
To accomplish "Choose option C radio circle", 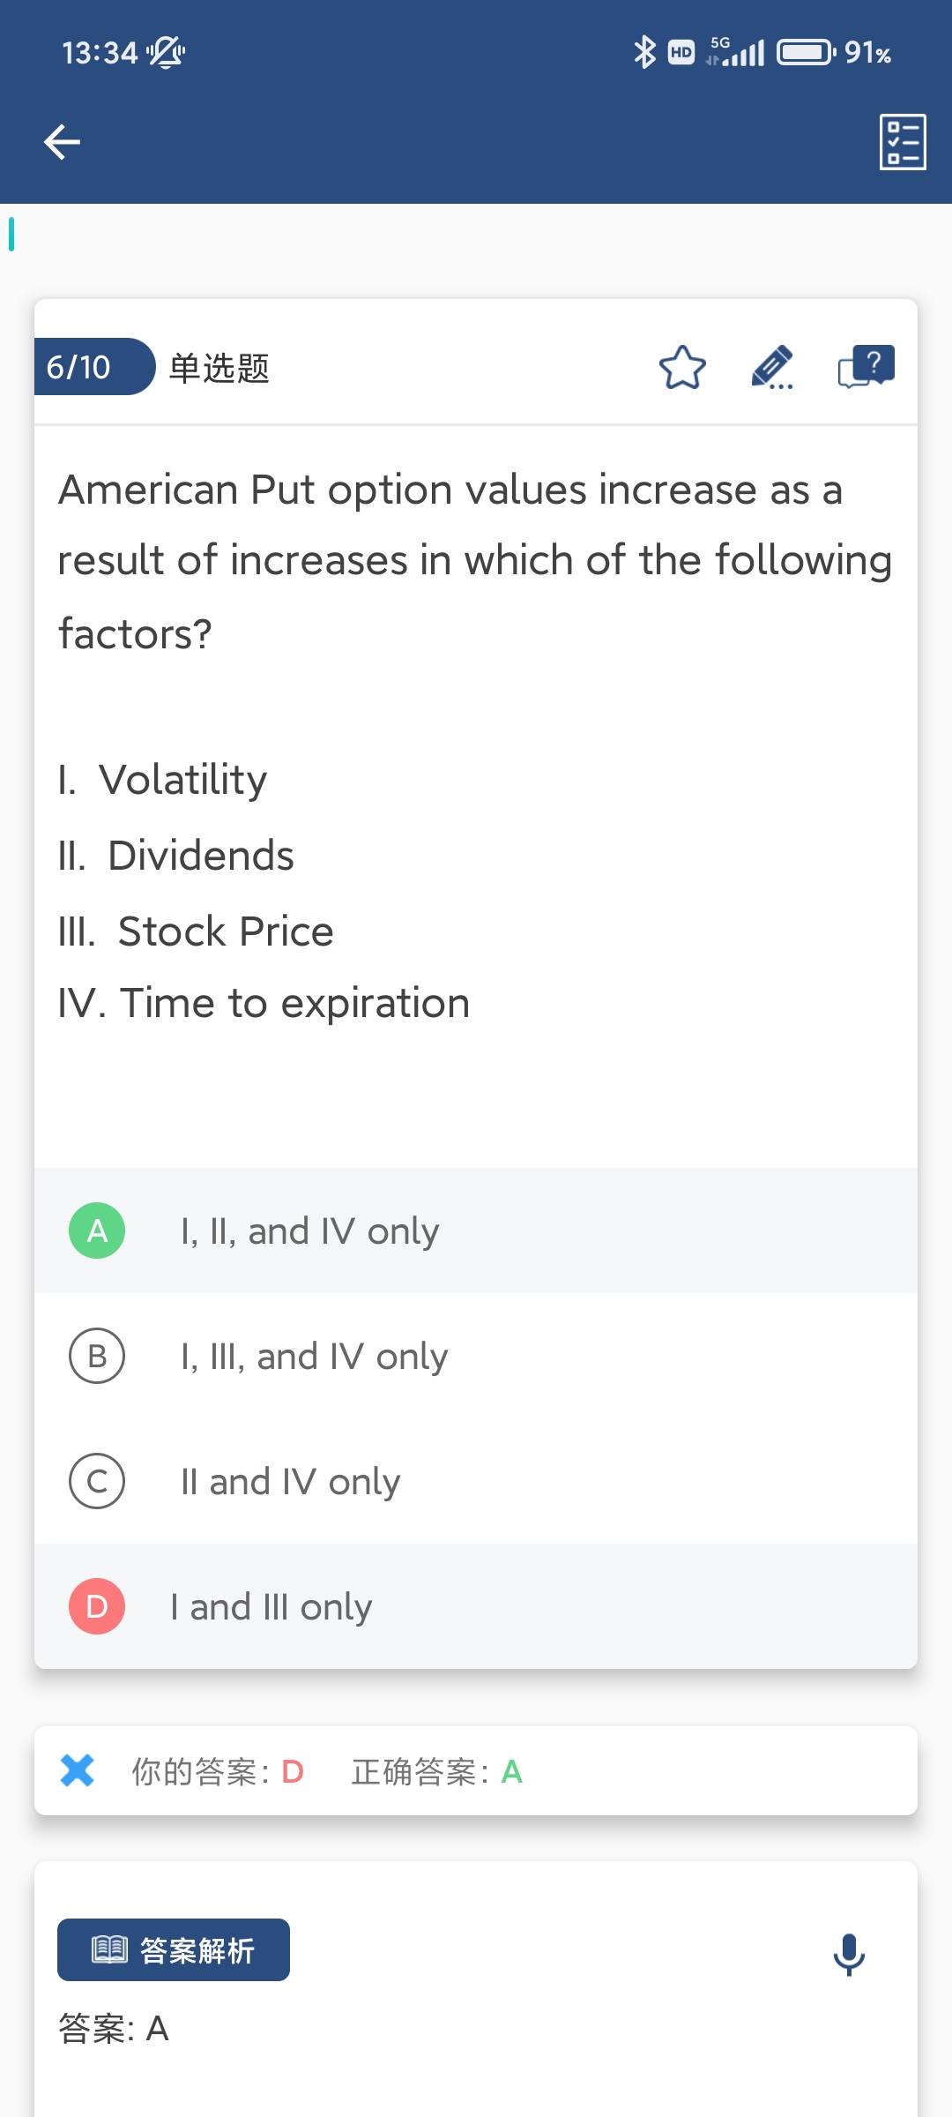I will [97, 1481].
